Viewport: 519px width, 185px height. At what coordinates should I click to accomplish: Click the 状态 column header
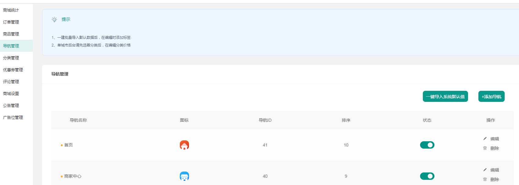[427, 120]
